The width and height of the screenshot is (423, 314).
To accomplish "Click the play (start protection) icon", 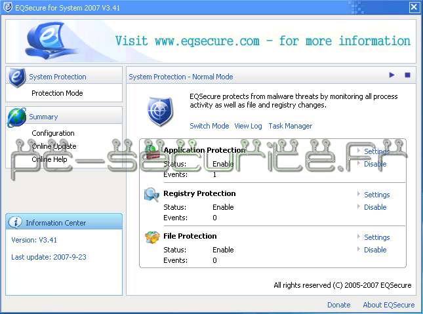I will click(392, 75).
